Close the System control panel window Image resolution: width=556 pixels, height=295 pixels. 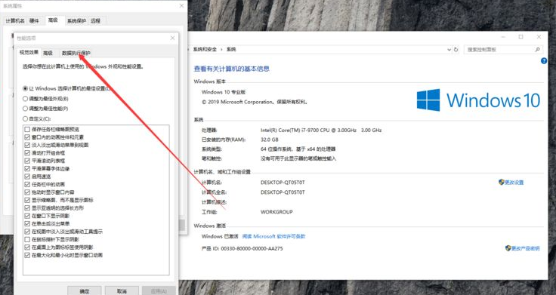(539, 37)
